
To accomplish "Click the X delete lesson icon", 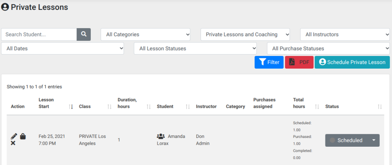I will 13,143.
